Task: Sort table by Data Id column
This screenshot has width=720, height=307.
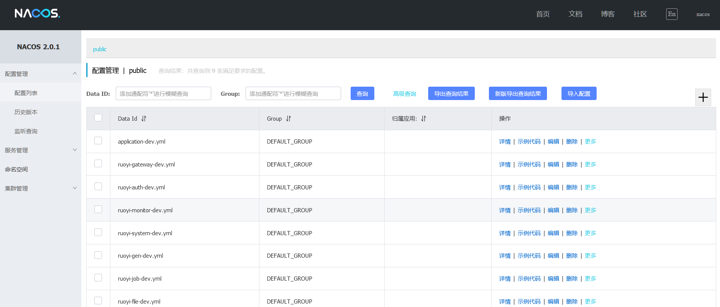Action: (144, 119)
